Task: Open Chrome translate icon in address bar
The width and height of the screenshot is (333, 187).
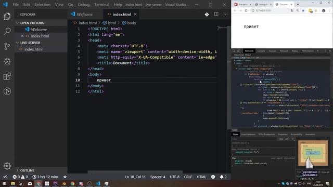Action: (x=292, y=10)
